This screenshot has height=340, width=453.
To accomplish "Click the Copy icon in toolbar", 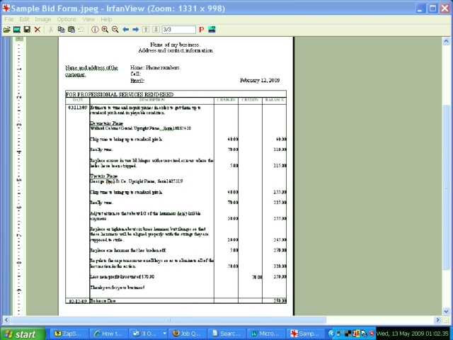I will [62, 30].
